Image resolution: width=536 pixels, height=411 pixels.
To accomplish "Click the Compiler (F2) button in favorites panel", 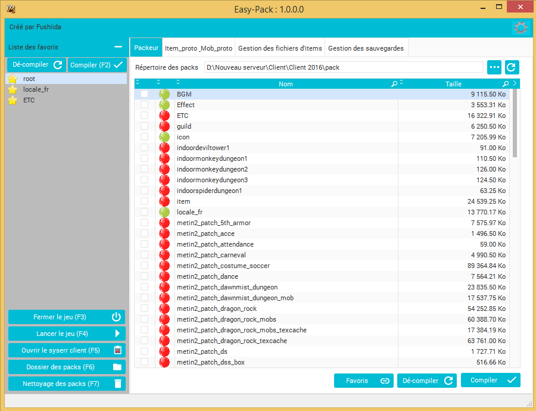I will click(97, 65).
